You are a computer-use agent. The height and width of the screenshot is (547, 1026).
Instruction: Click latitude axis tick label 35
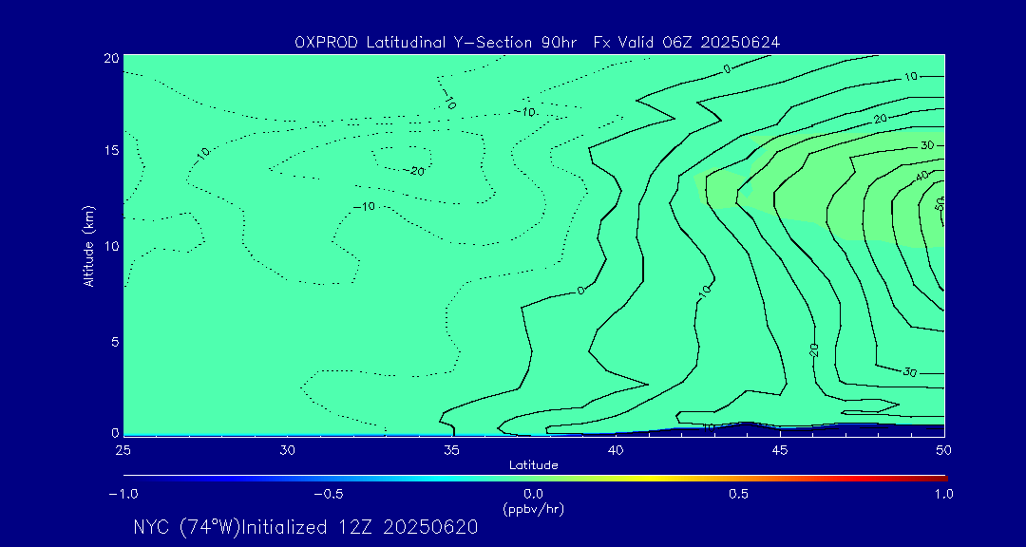451,450
